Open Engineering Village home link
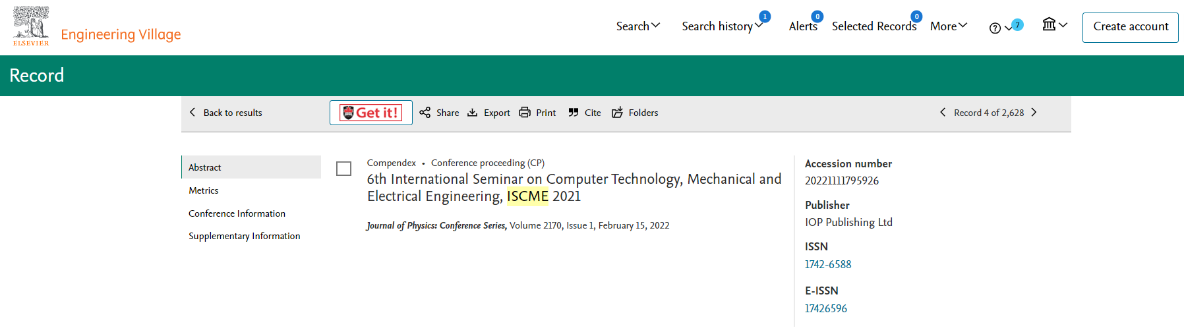This screenshot has width=1184, height=334. pyautogui.click(x=121, y=34)
